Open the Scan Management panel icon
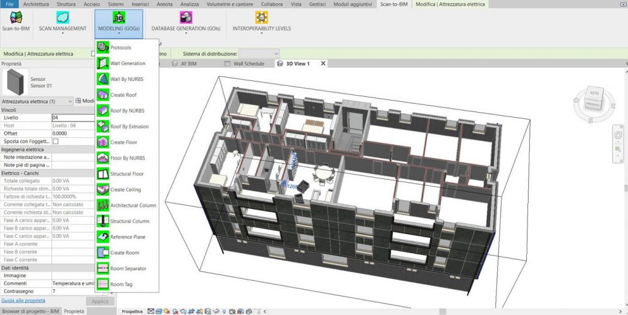This screenshot has width=628, height=315. 62,18
